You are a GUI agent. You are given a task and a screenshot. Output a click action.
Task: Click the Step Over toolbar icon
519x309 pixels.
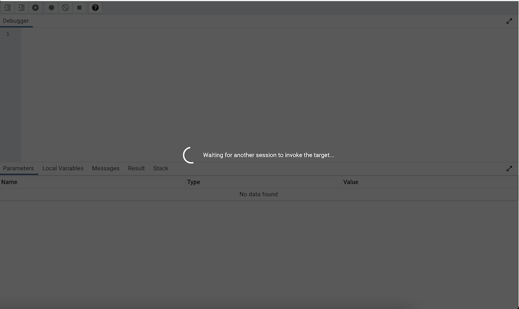point(21,8)
